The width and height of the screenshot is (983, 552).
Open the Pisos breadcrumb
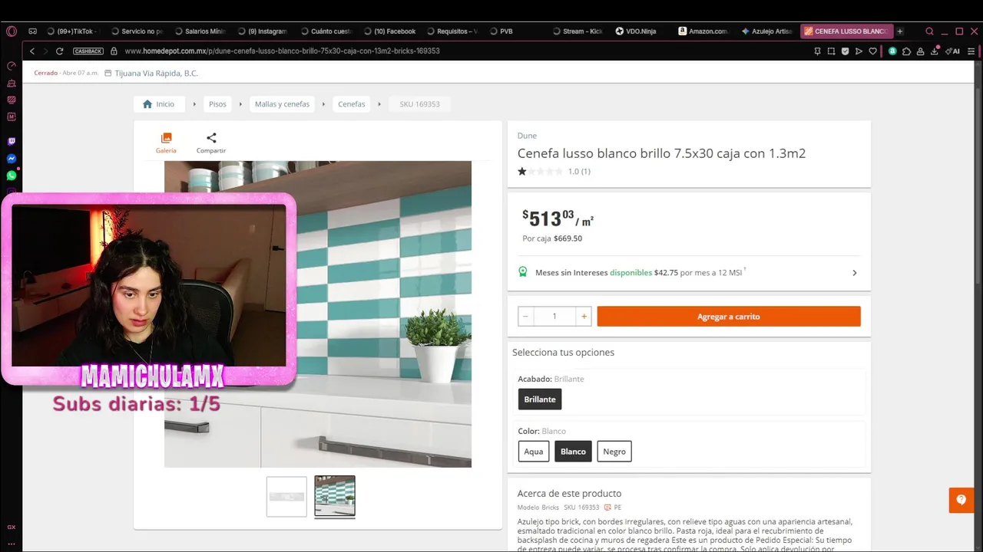point(217,104)
